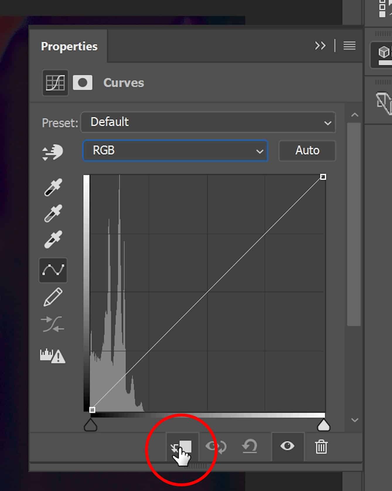Click the panel scrollbar down arrow
The height and width of the screenshot is (491, 392).
pyautogui.click(x=354, y=420)
